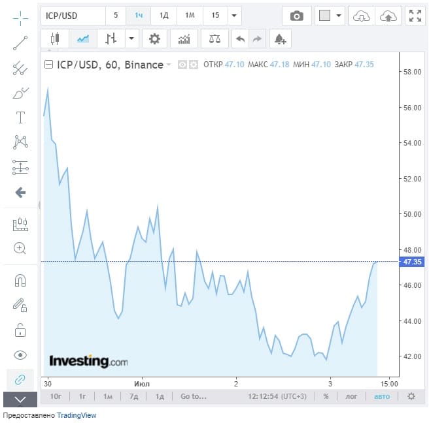Toggle logarithmic scale "лог"
429x423 pixels.
click(x=351, y=396)
